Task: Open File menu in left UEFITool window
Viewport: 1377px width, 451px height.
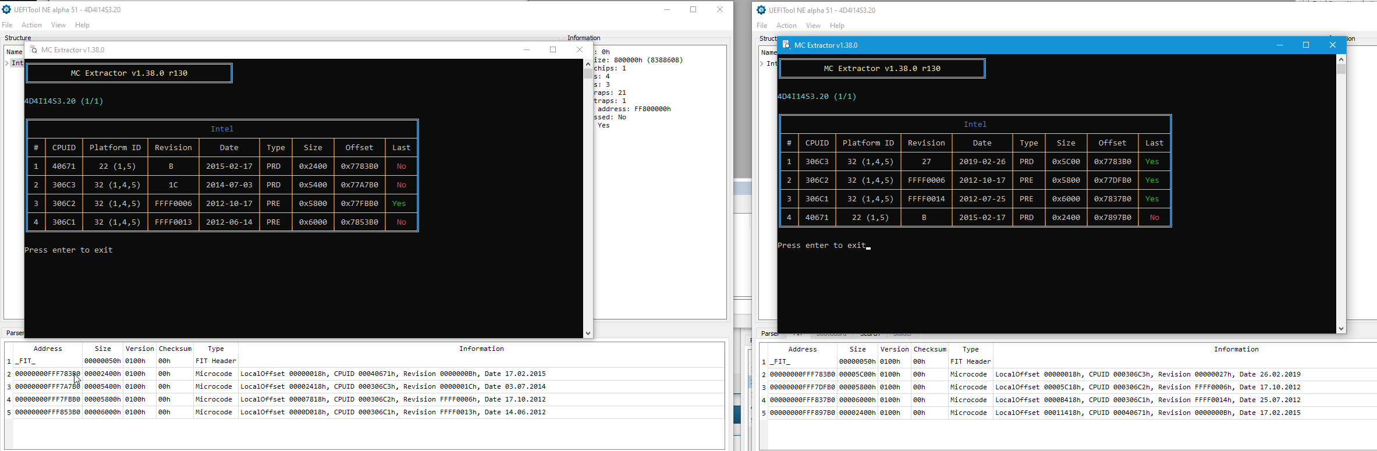Action: (x=7, y=25)
